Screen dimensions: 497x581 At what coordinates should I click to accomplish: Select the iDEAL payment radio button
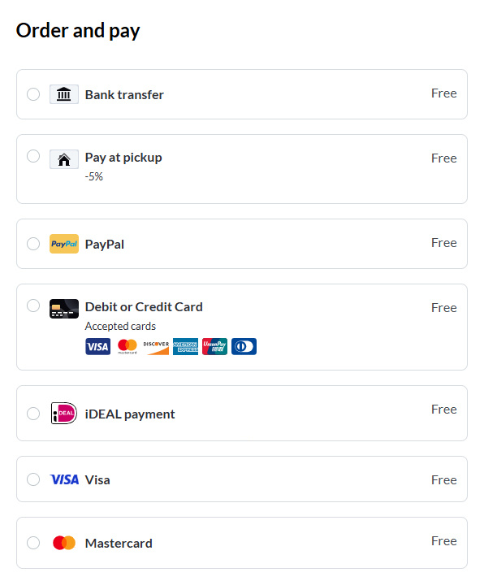[33, 414]
